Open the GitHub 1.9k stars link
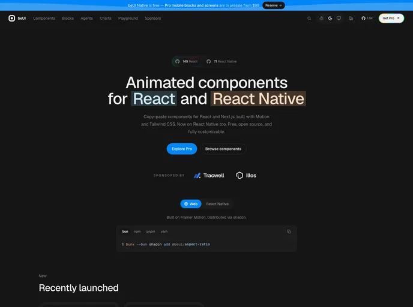 tap(367, 18)
